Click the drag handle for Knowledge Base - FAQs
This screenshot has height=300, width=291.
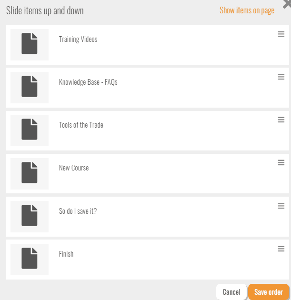click(x=281, y=77)
